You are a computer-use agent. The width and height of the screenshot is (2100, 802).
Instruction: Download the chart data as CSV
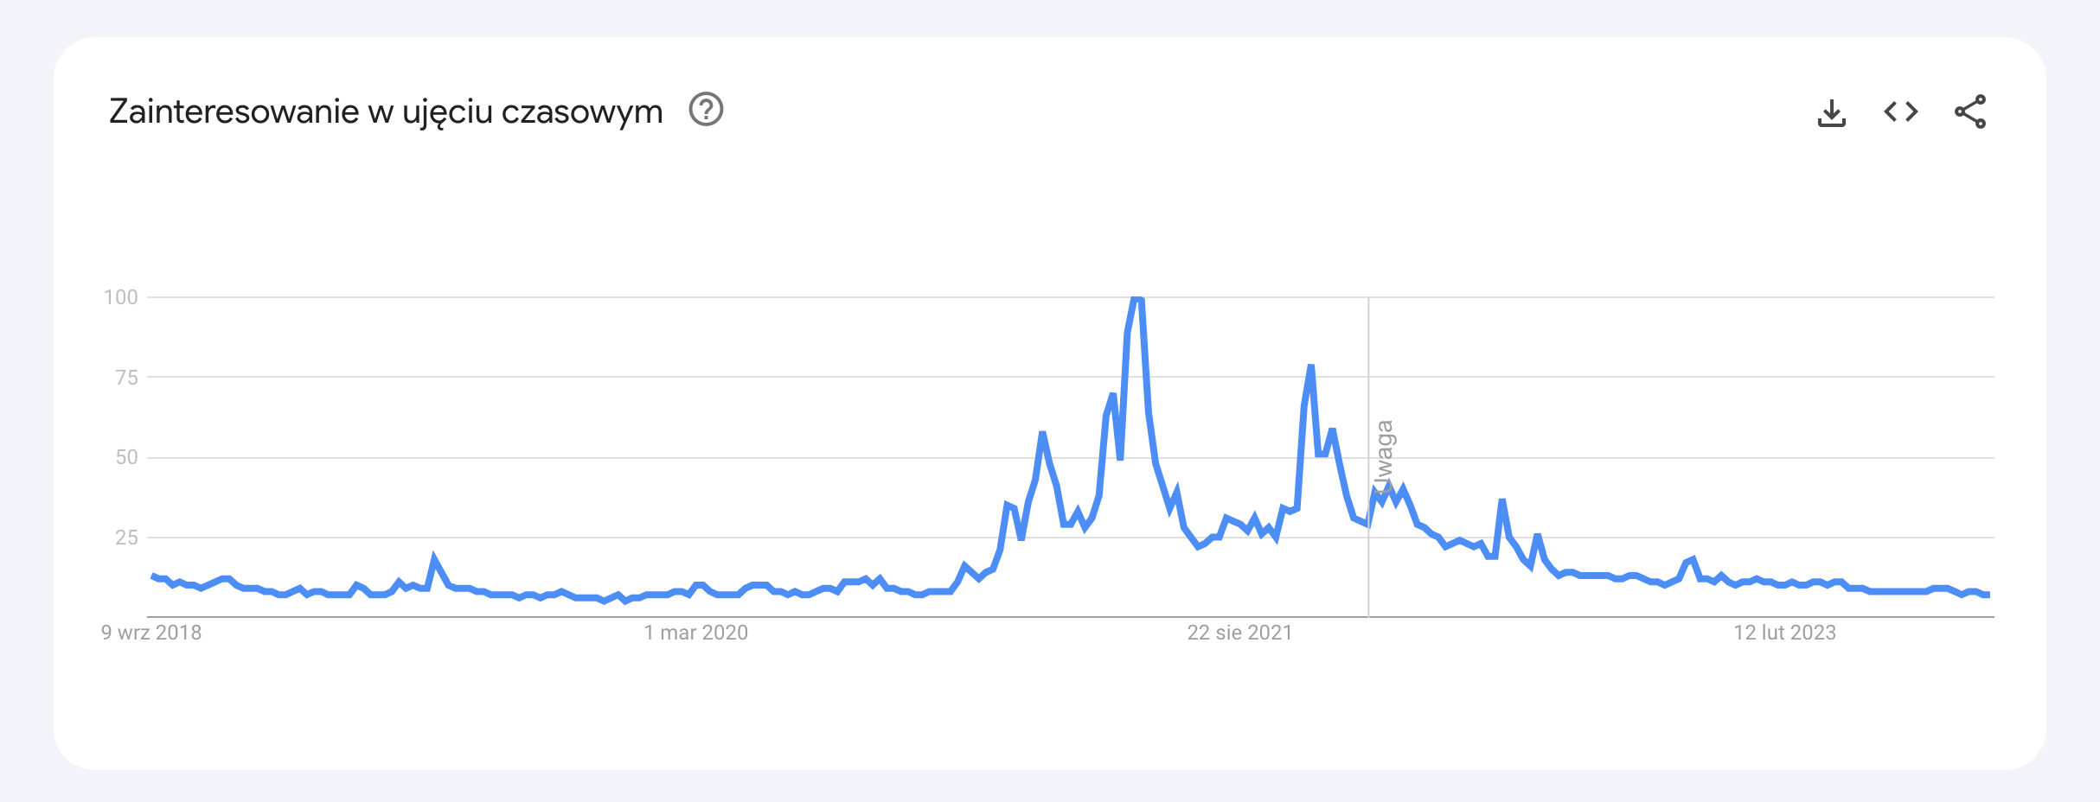pyautogui.click(x=1831, y=112)
